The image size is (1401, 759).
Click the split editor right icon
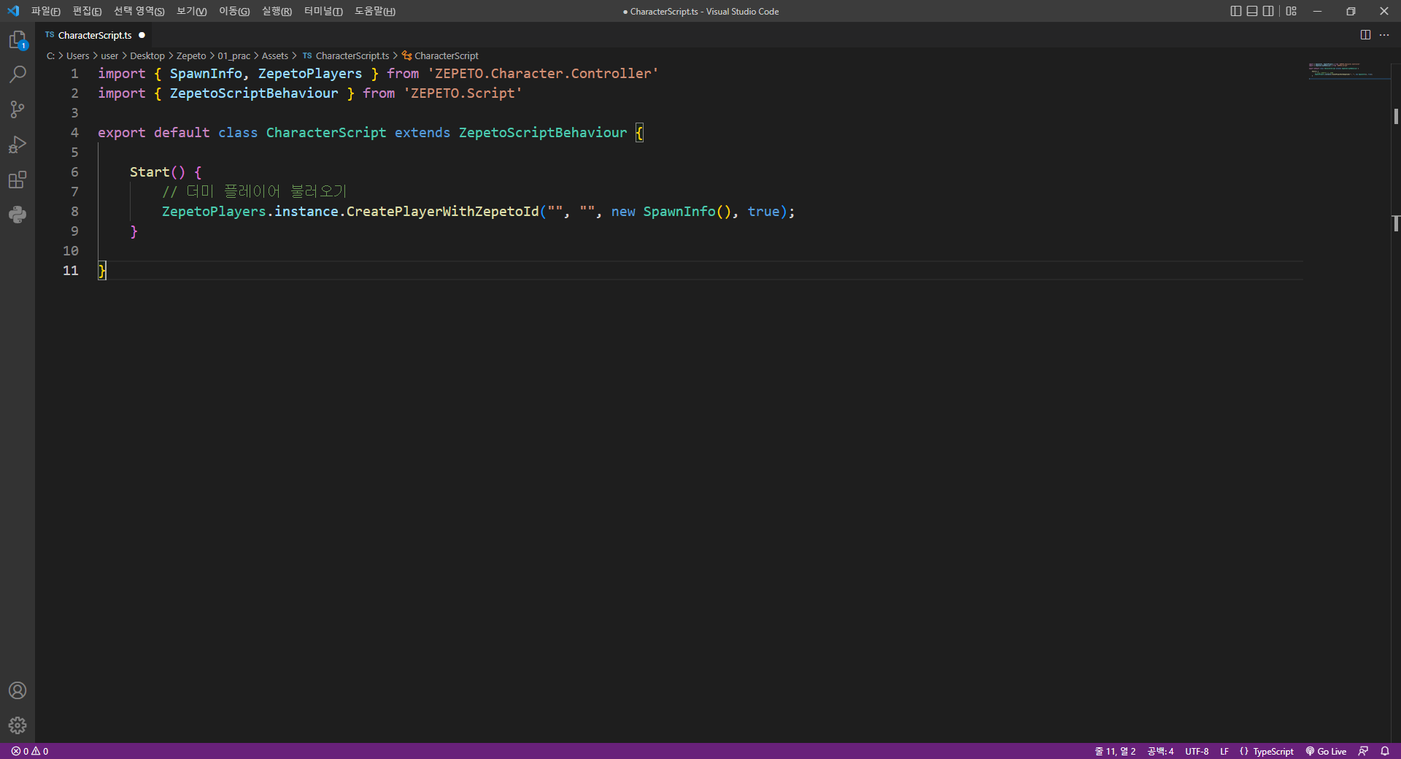coord(1365,35)
